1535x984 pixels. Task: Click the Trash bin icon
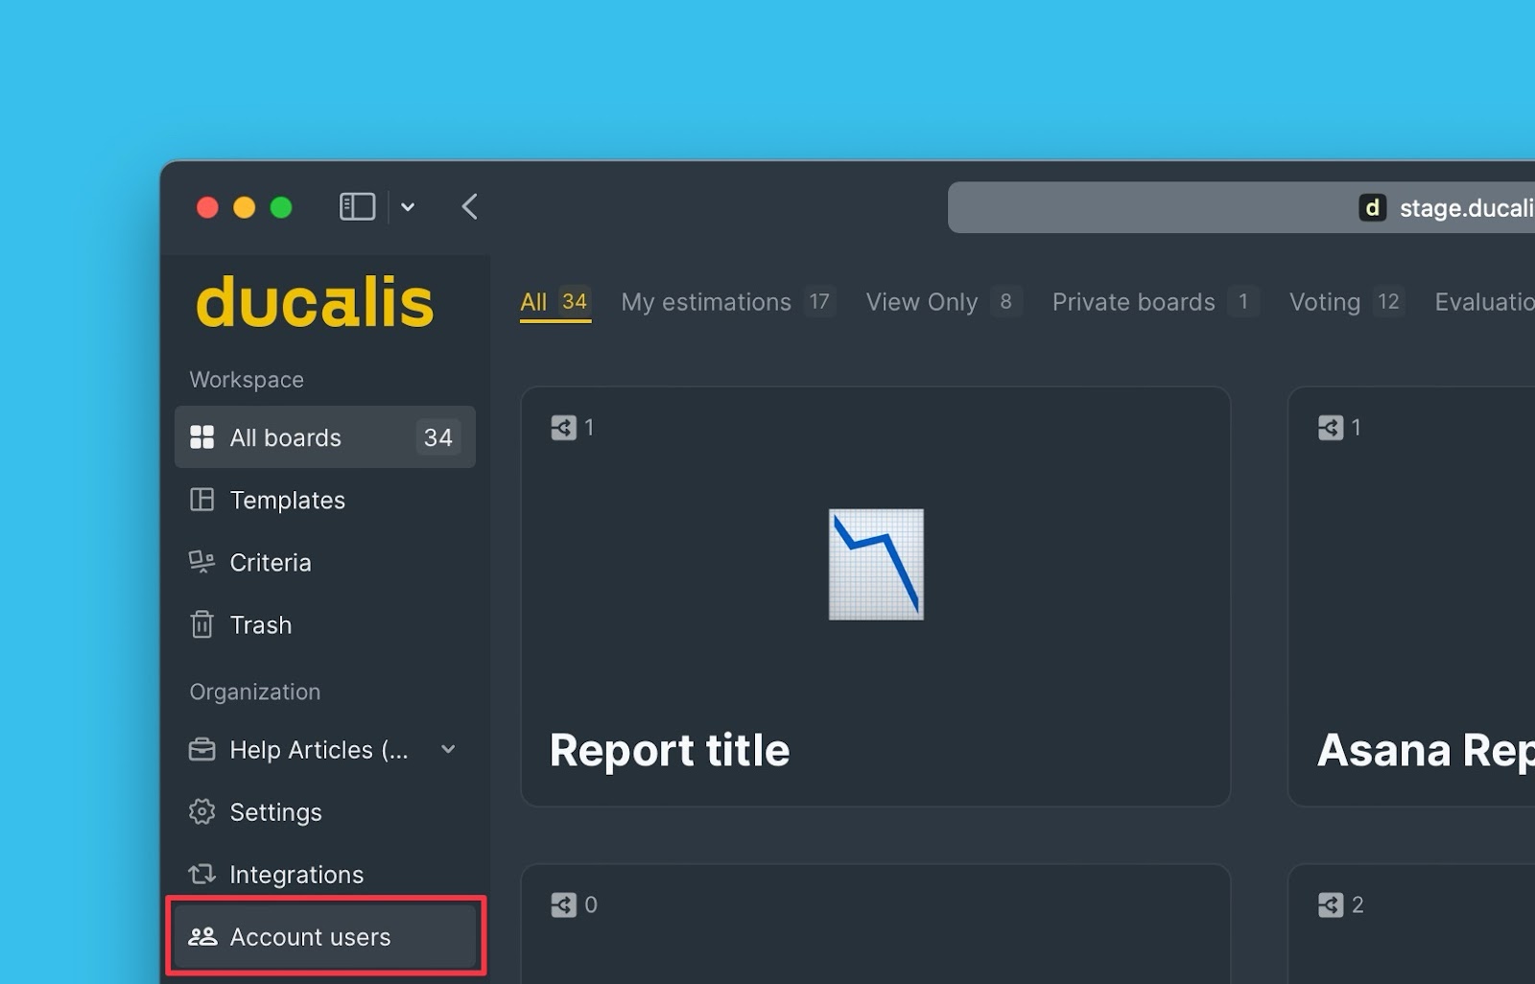point(201,624)
